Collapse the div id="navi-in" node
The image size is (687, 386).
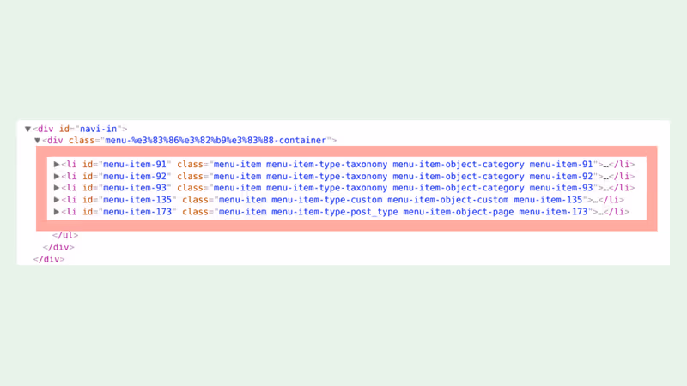(x=27, y=130)
